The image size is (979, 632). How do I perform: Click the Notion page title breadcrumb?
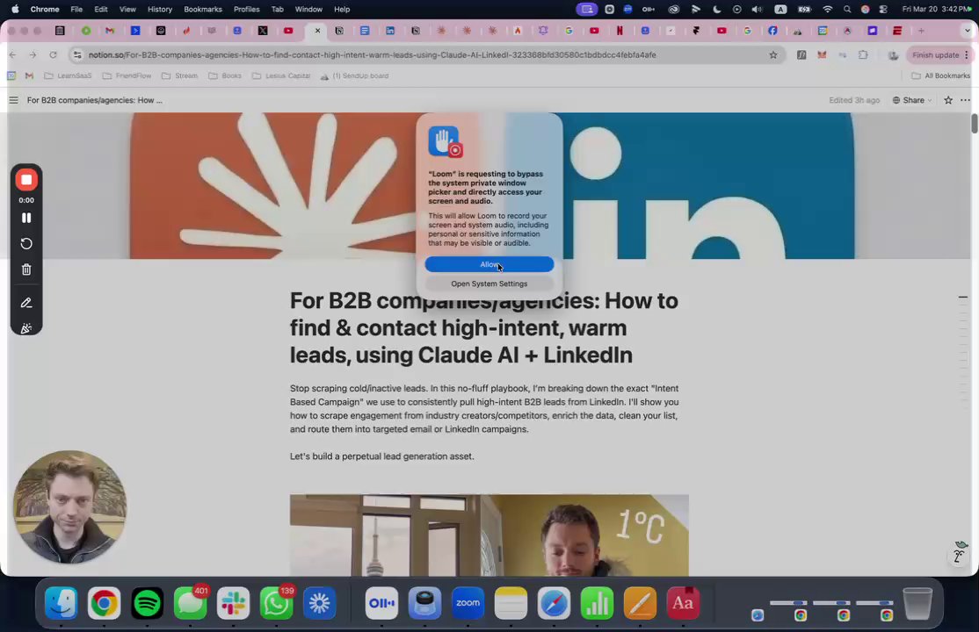[x=94, y=100]
